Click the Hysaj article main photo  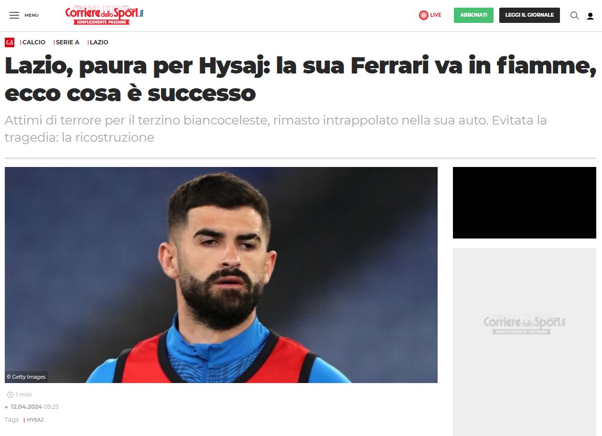[221, 275]
